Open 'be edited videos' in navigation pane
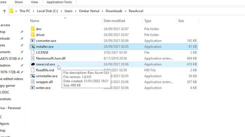245x137 pixels. (11, 79)
